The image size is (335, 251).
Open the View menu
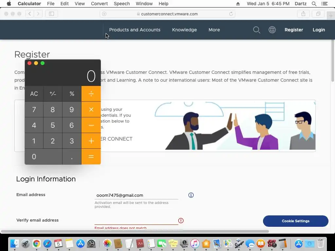80,4
